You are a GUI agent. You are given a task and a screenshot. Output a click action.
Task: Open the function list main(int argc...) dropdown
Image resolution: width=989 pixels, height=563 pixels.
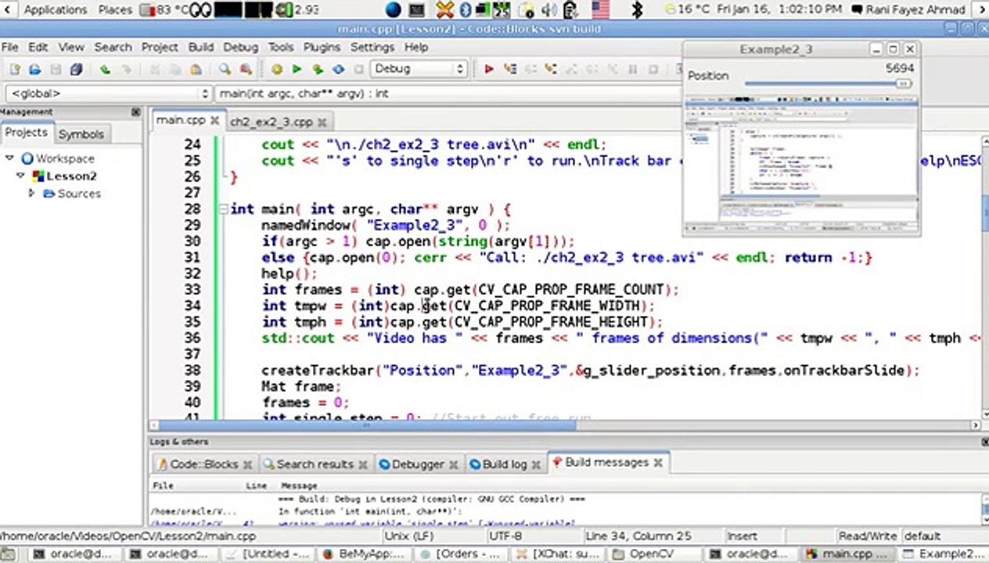click(x=448, y=93)
